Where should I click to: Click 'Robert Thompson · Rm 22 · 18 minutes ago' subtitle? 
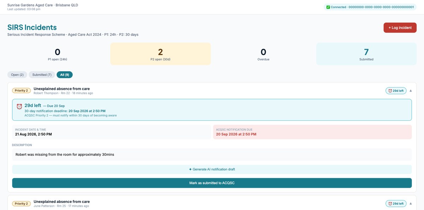(63, 93)
